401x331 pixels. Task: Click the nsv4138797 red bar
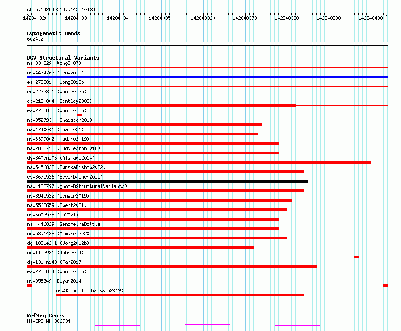pyautogui.click(x=165, y=191)
